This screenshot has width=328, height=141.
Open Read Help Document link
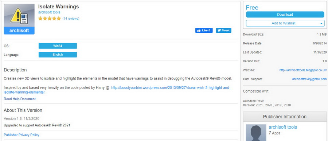coord(20,99)
